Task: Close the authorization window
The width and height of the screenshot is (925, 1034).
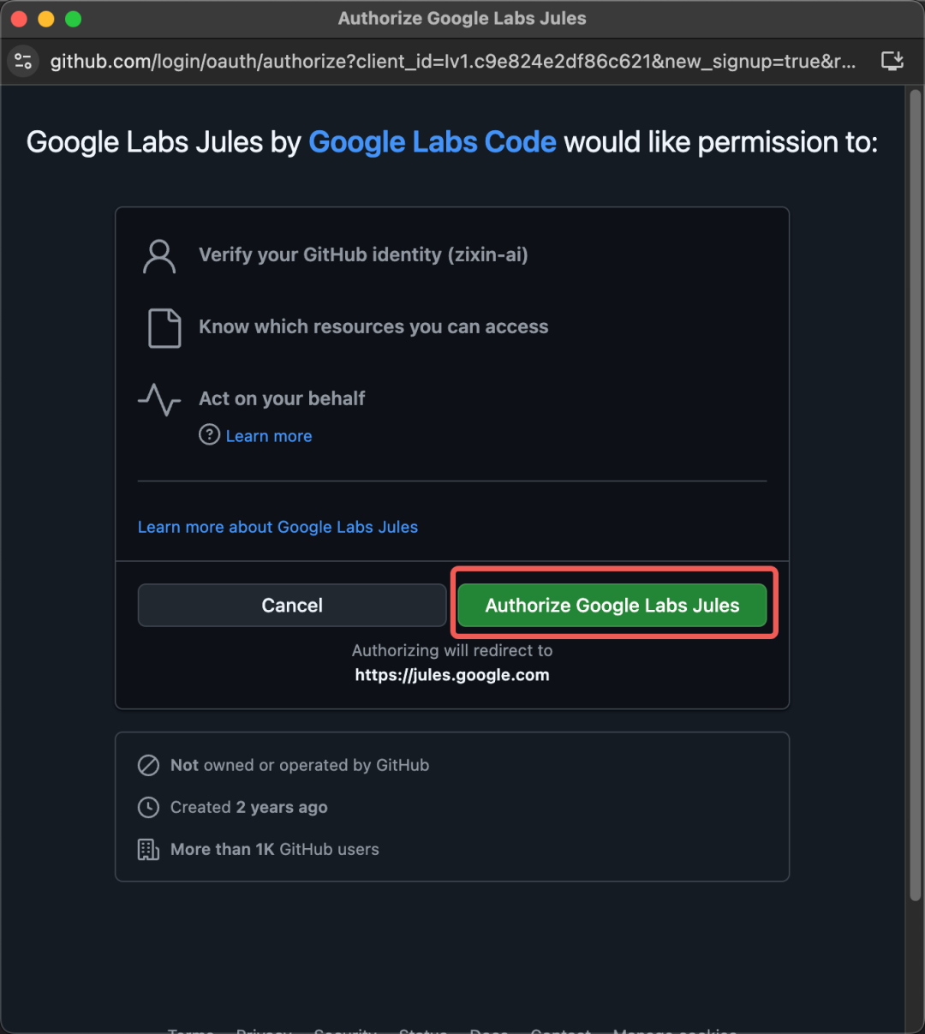Action: pyautogui.click(x=20, y=19)
